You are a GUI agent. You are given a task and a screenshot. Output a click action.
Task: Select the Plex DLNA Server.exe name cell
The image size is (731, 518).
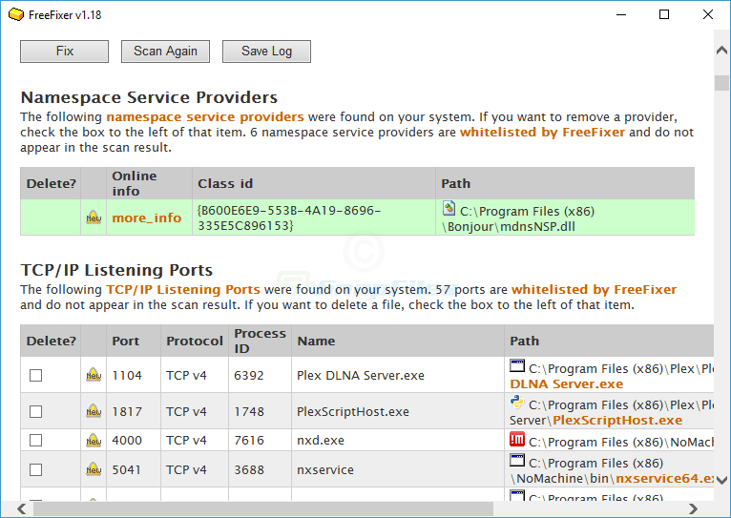coord(398,375)
